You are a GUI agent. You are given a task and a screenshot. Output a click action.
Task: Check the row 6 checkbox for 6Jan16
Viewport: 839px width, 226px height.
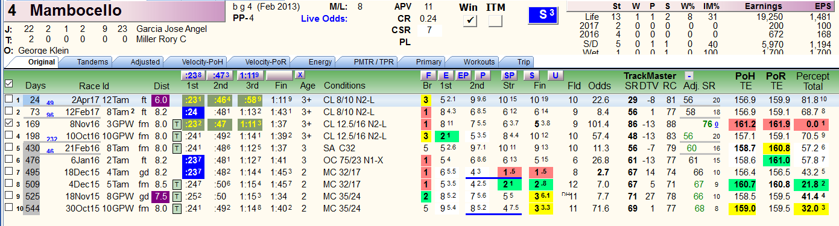(8, 160)
